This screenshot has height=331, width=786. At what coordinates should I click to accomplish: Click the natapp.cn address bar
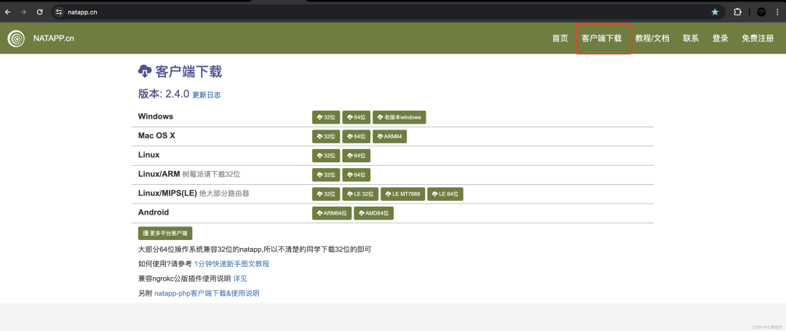[x=386, y=12]
